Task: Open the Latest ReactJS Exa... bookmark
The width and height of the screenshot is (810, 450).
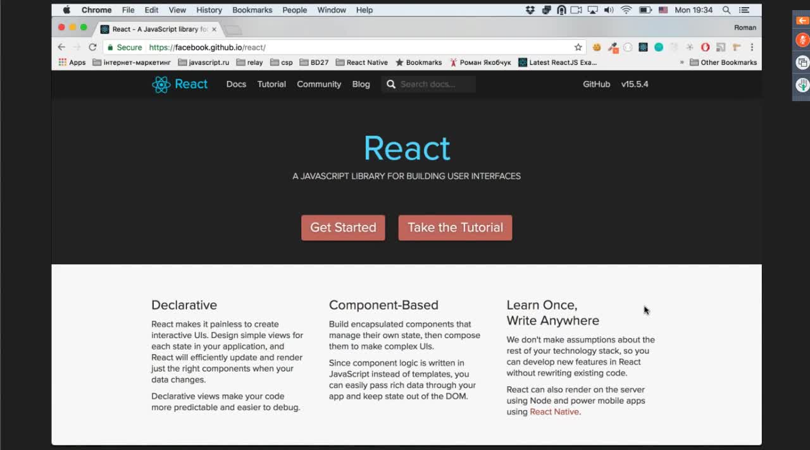Action: [558, 63]
